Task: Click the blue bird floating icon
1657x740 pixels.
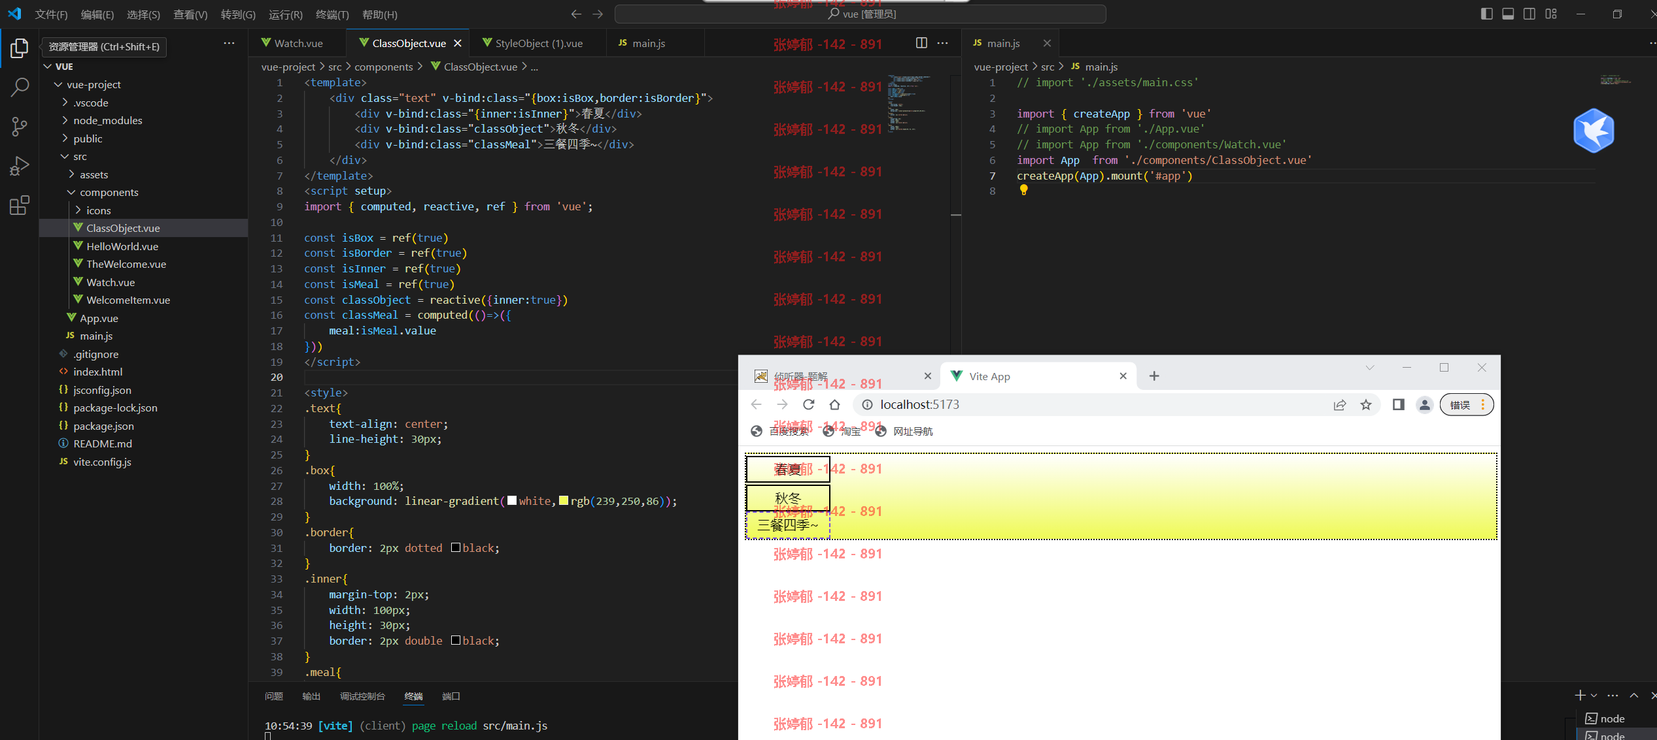Action: [1594, 131]
